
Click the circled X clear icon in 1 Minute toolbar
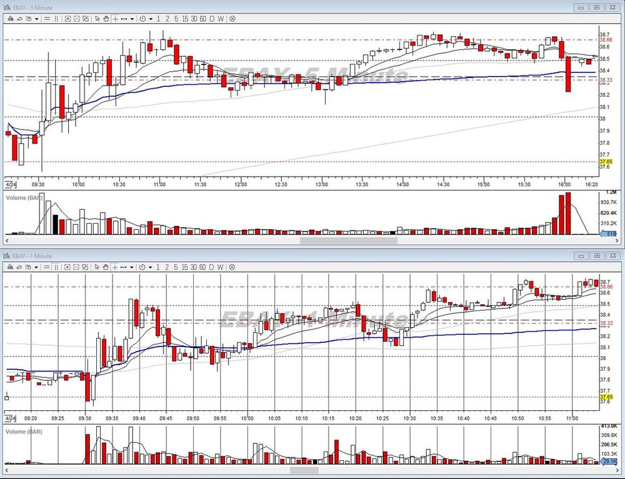[232, 267]
